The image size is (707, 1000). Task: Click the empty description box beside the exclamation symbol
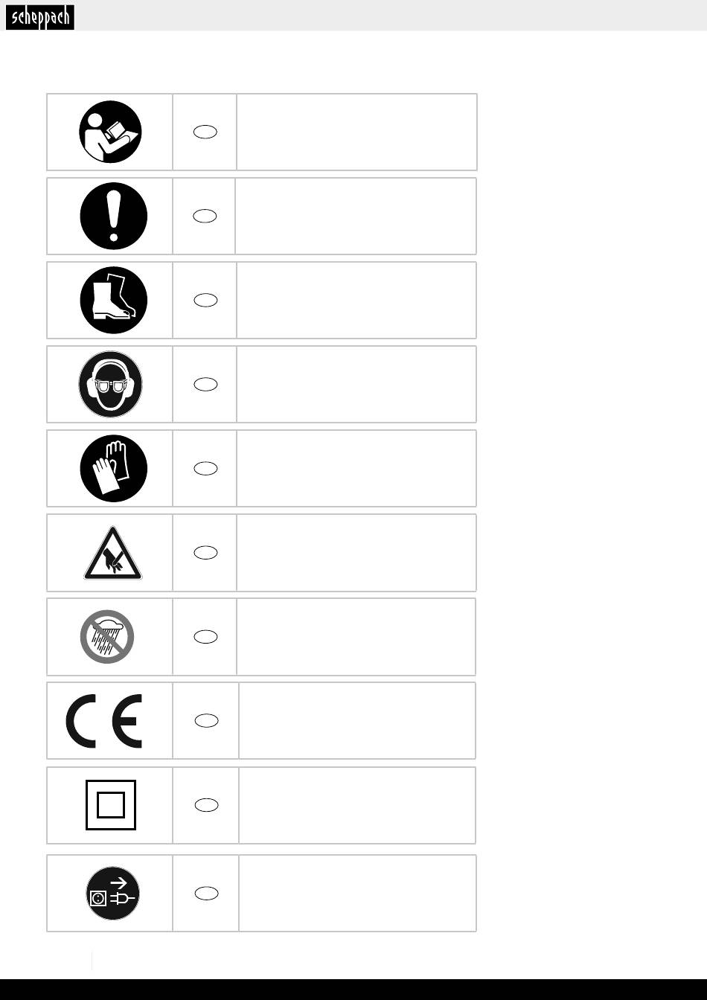356,216
